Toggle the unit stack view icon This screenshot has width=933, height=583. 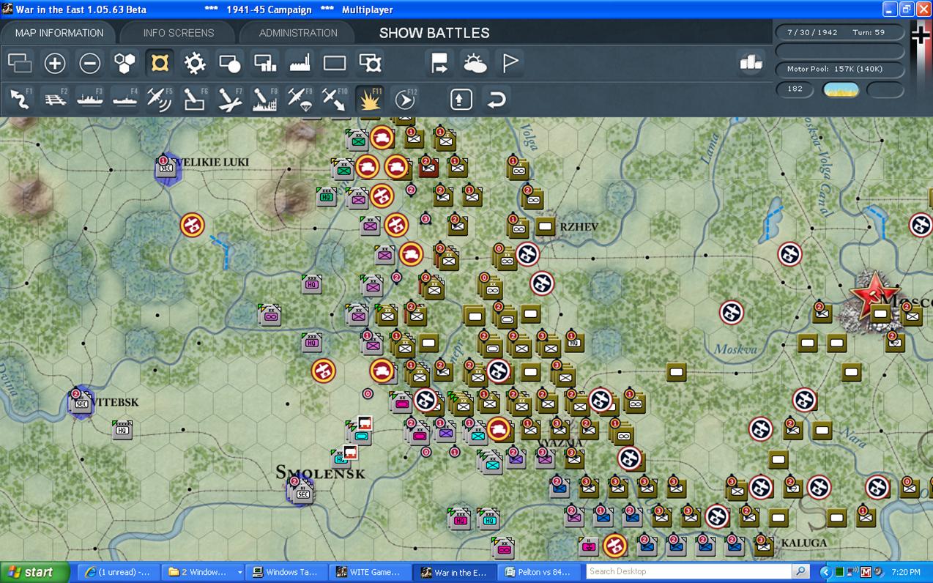point(20,64)
